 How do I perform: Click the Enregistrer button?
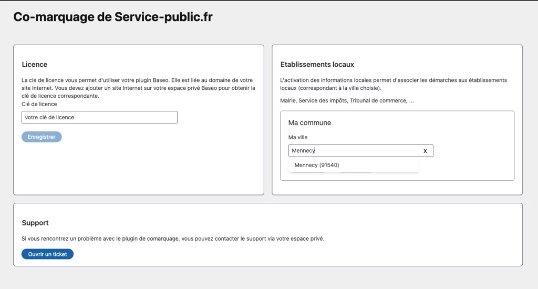42,137
